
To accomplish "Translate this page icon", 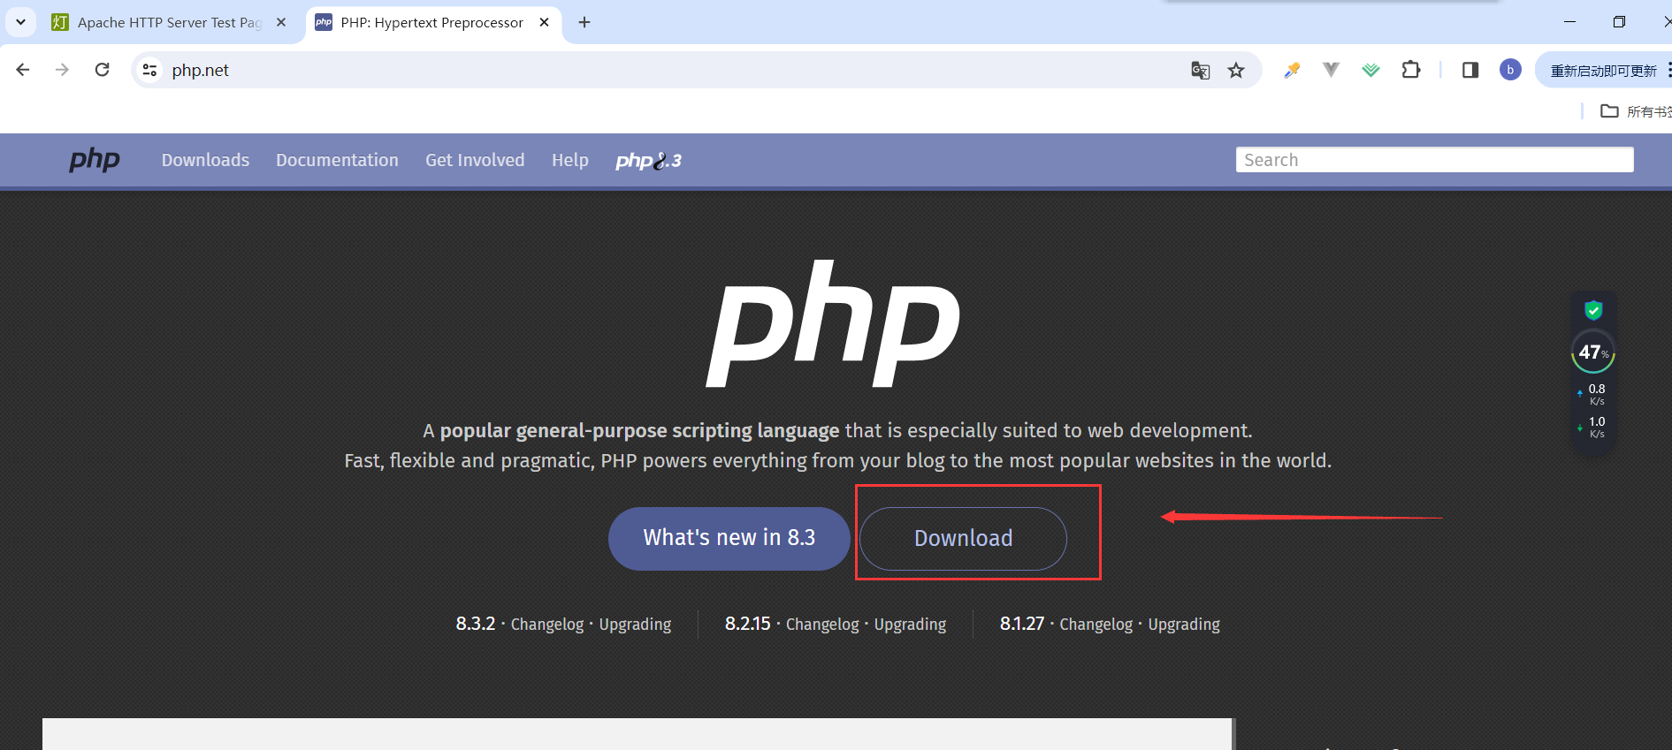I will (x=1200, y=70).
